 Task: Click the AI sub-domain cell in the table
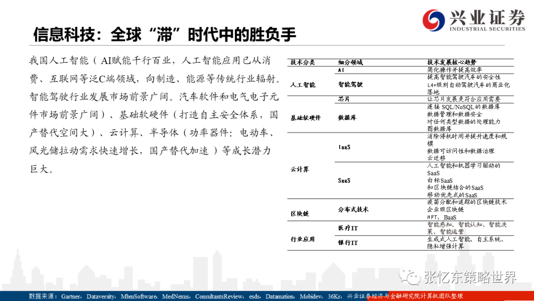[341, 70]
